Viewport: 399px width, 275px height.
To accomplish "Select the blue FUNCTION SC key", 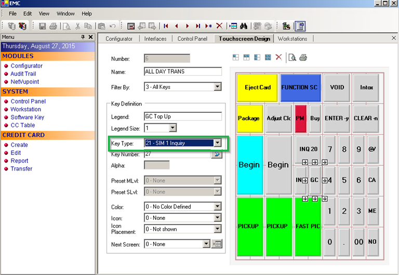I will coord(300,87).
